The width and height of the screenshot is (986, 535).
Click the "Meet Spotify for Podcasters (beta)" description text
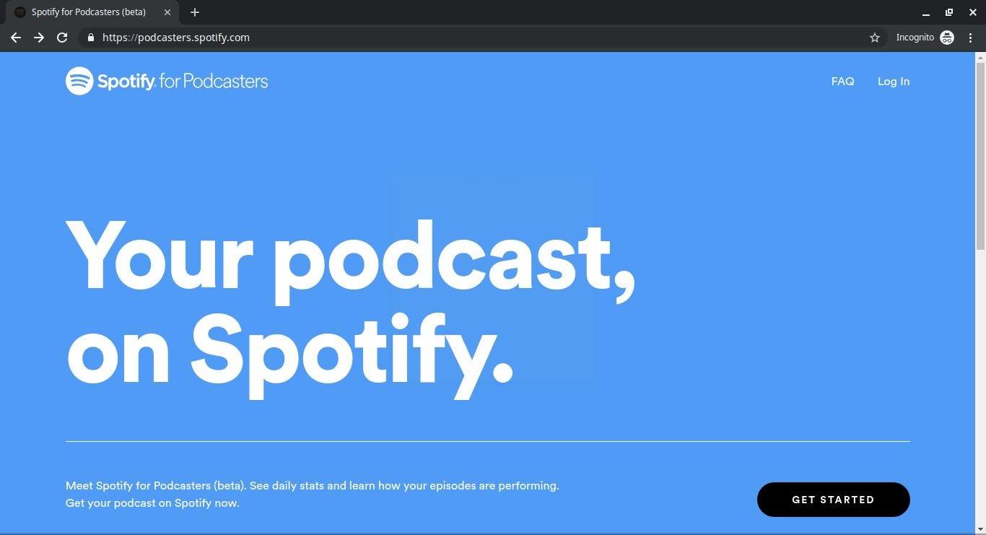(x=313, y=495)
